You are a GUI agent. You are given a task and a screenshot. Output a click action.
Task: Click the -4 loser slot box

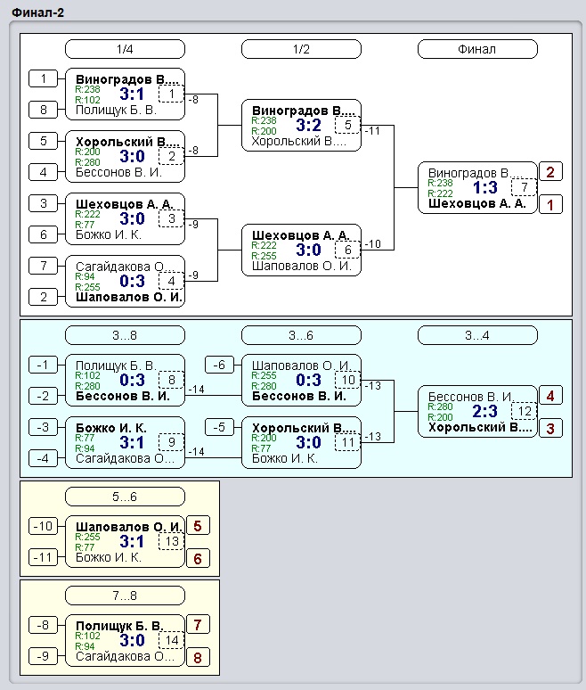(x=43, y=458)
